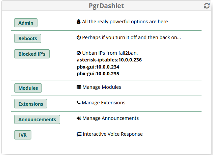Click the PgrDashlet title header
Screen dimensions: 213x155
point(106,6)
